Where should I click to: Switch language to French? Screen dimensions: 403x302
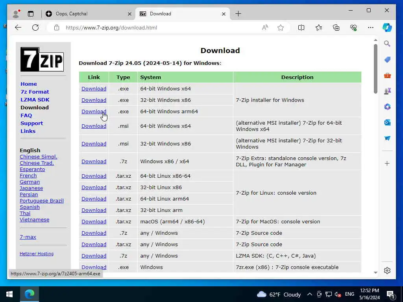(28, 176)
